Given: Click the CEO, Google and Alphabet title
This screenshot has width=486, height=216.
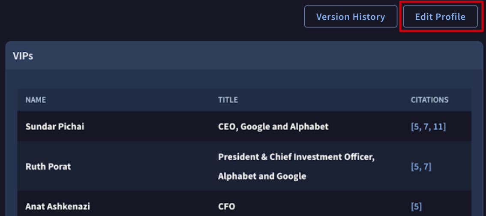Looking at the screenshot, I should click(x=273, y=126).
